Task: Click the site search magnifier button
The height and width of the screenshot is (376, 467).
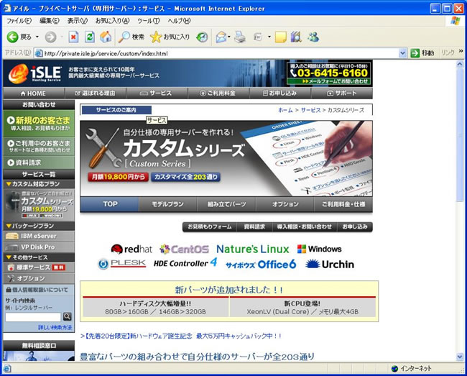Action: (x=68, y=316)
